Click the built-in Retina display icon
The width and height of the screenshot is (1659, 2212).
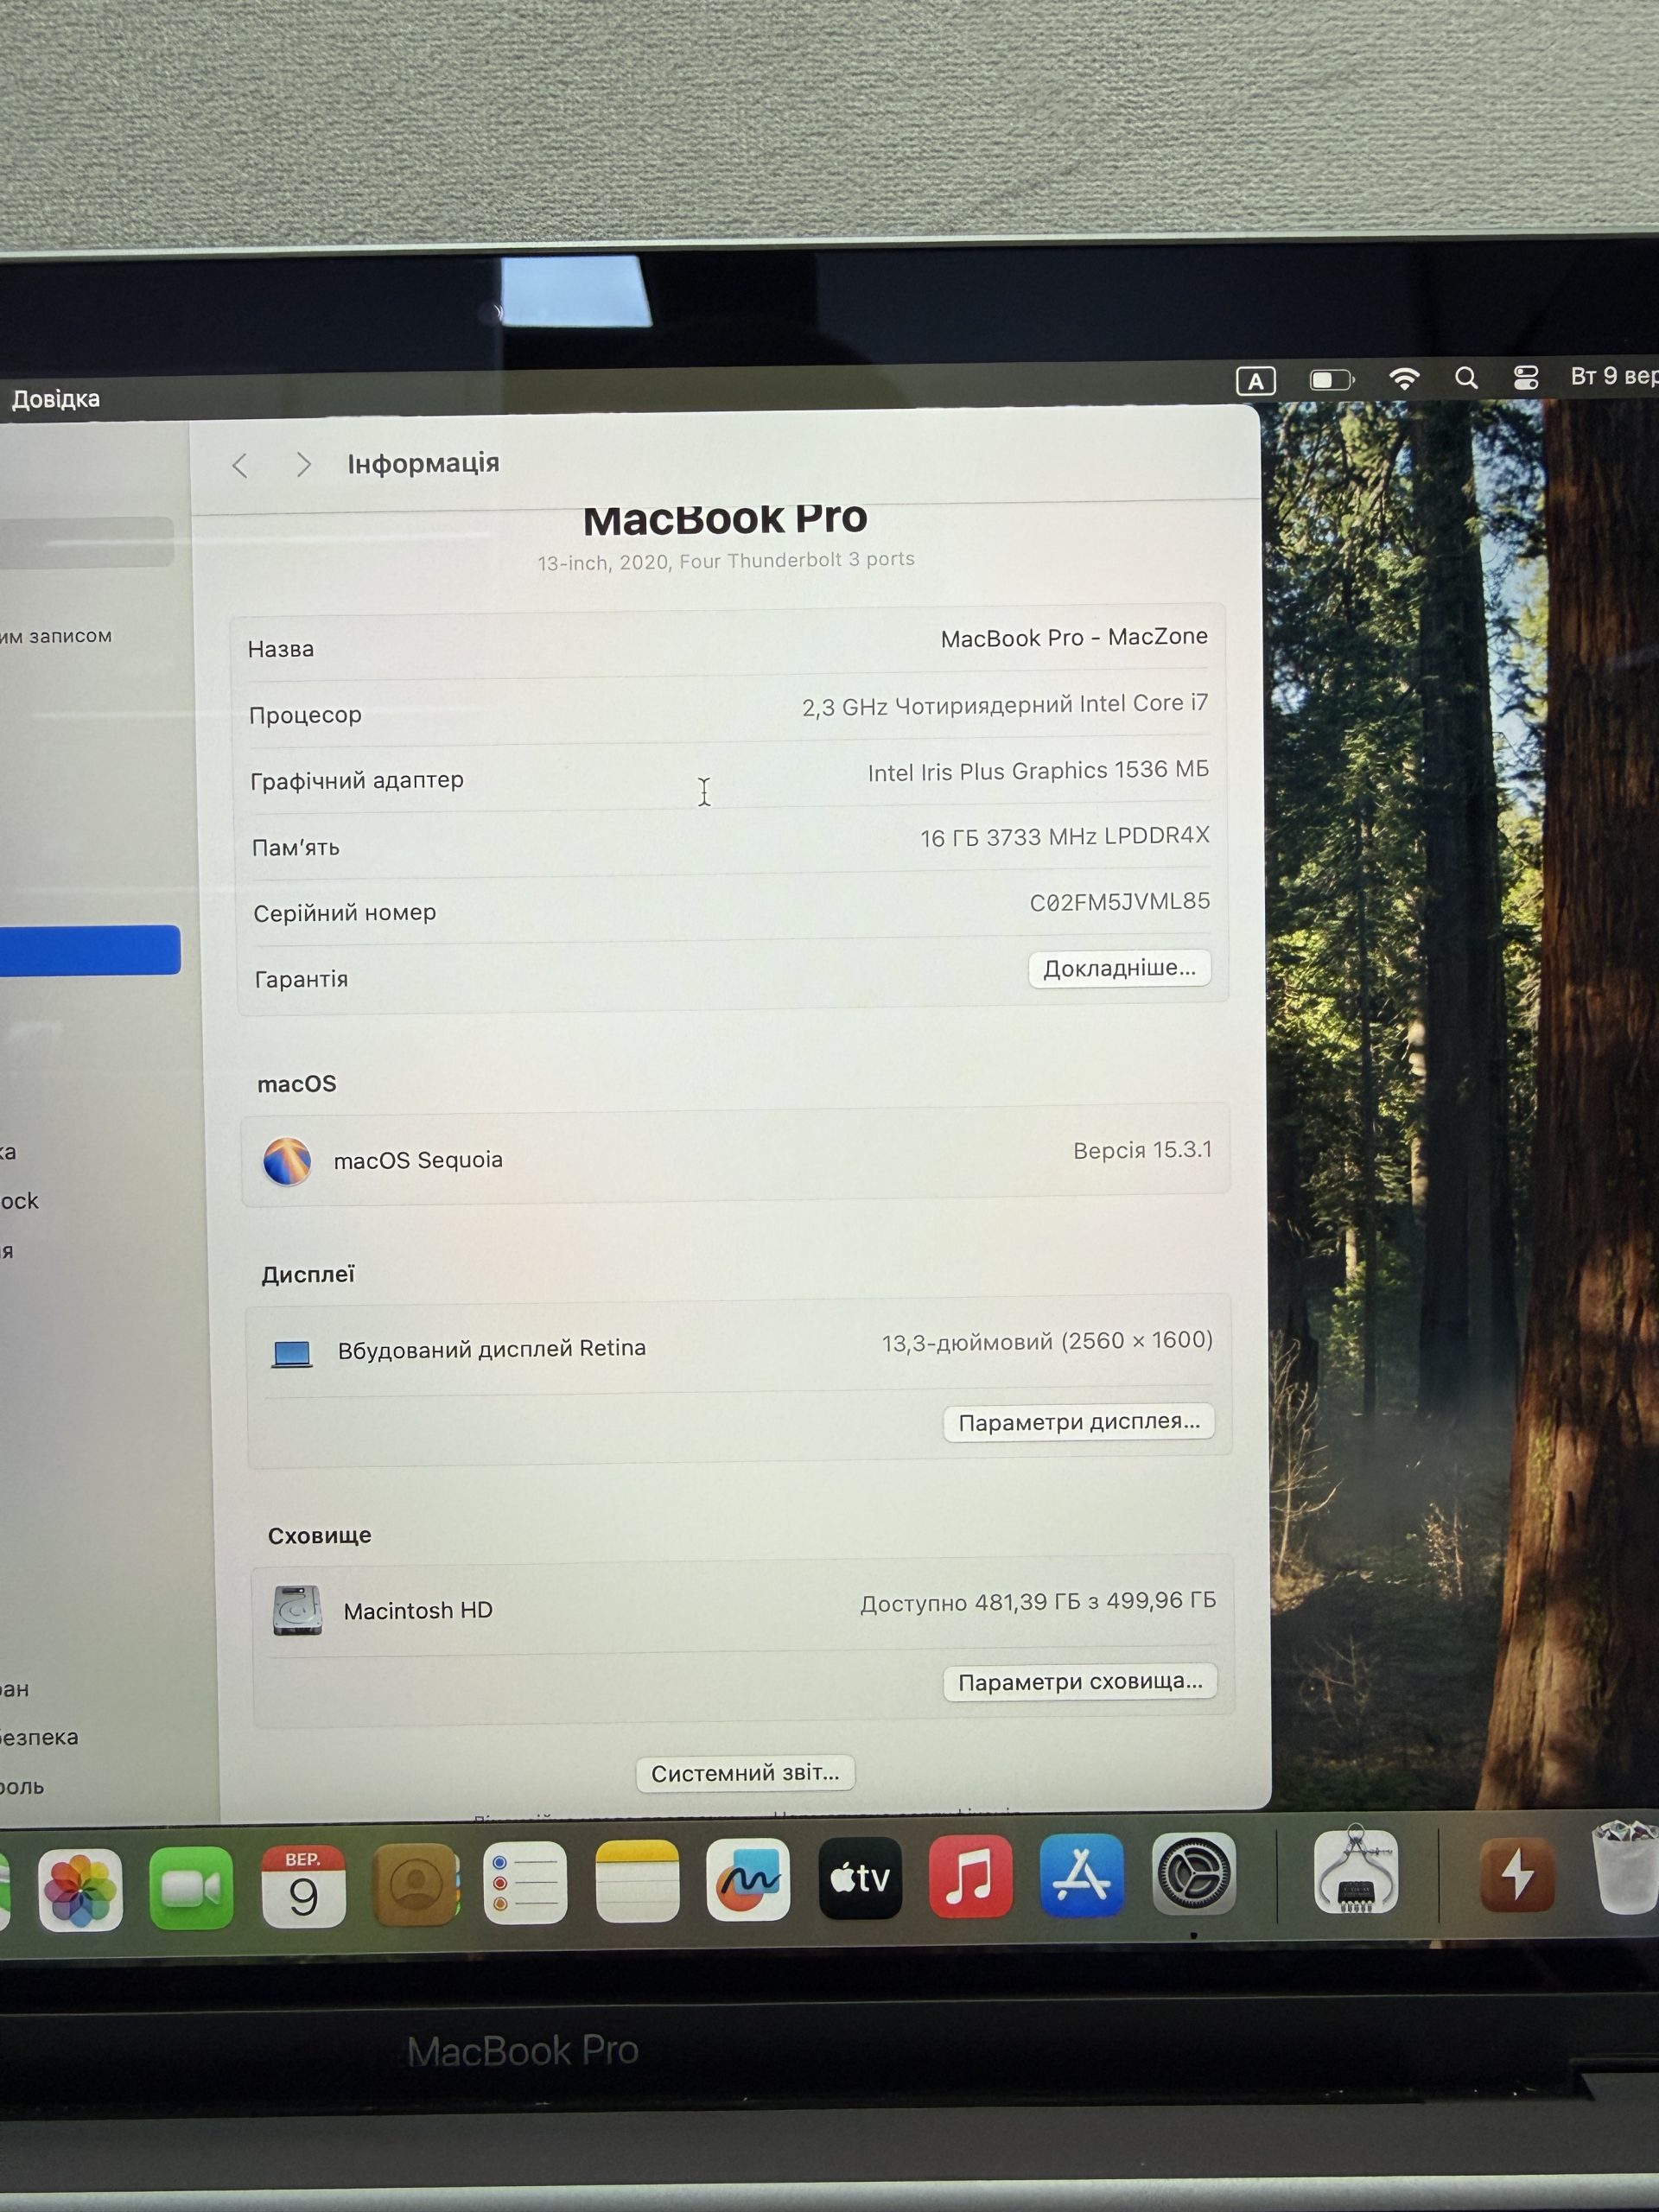click(x=292, y=1353)
